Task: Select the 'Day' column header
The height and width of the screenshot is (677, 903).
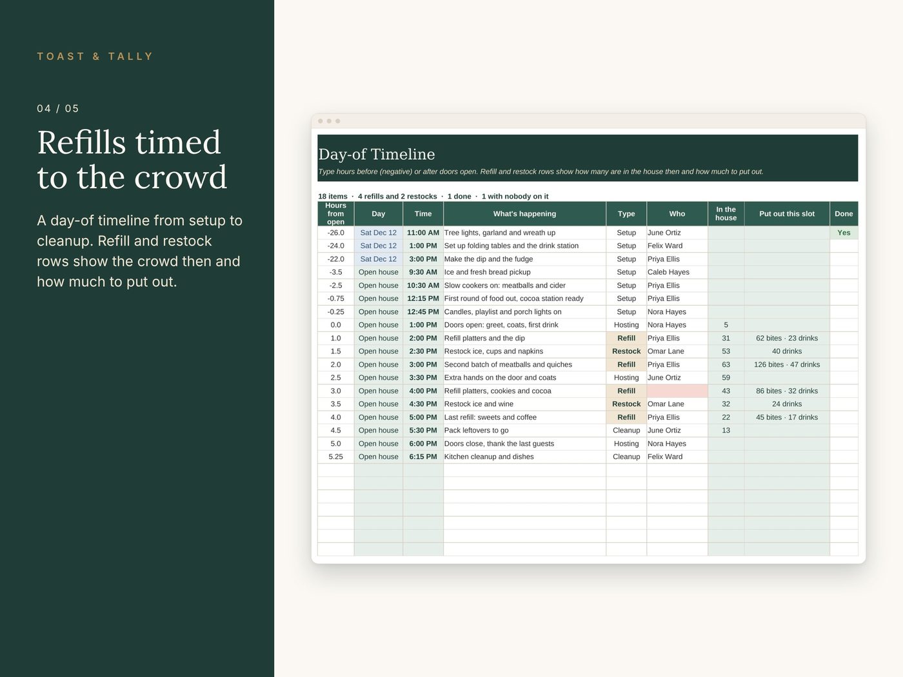Action: pyautogui.click(x=379, y=213)
